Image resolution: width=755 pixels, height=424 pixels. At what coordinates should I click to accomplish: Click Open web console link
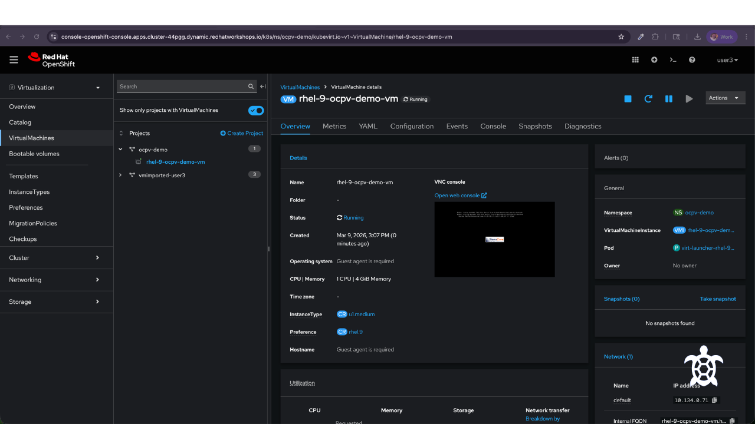tap(461, 196)
